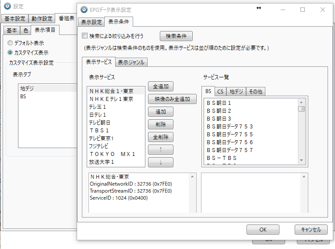This screenshot has width=335, height=249.
Task: Select the デフォルト表示 radio button
Action: click(x=10, y=43)
